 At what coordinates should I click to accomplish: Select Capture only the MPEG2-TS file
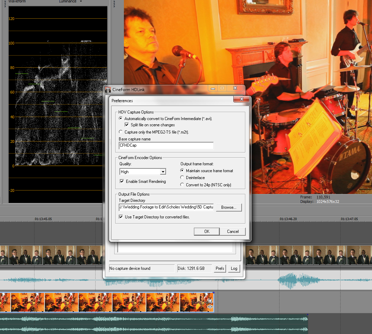pos(120,132)
